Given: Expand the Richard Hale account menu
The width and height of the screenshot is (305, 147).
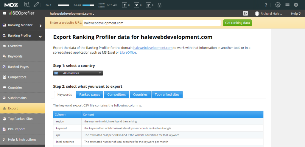Looking at the screenshot, I should click(x=268, y=14).
